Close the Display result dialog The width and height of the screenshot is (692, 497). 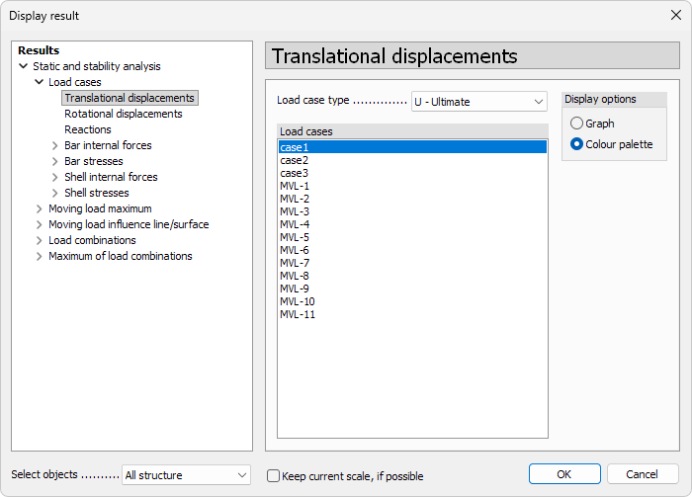coord(675,15)
